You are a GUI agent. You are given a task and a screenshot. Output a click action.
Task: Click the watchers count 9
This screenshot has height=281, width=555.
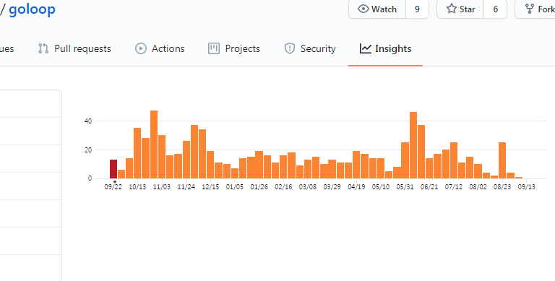point(417,9)
